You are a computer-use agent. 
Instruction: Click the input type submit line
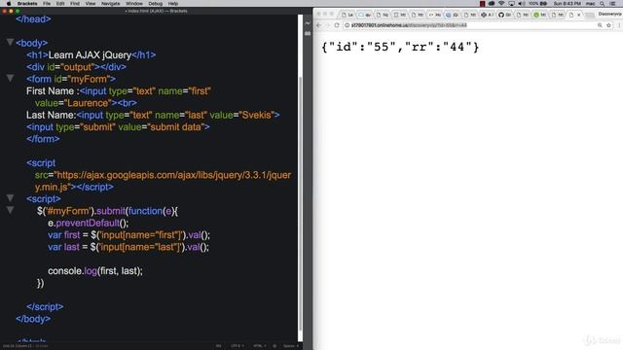(118, 126)
